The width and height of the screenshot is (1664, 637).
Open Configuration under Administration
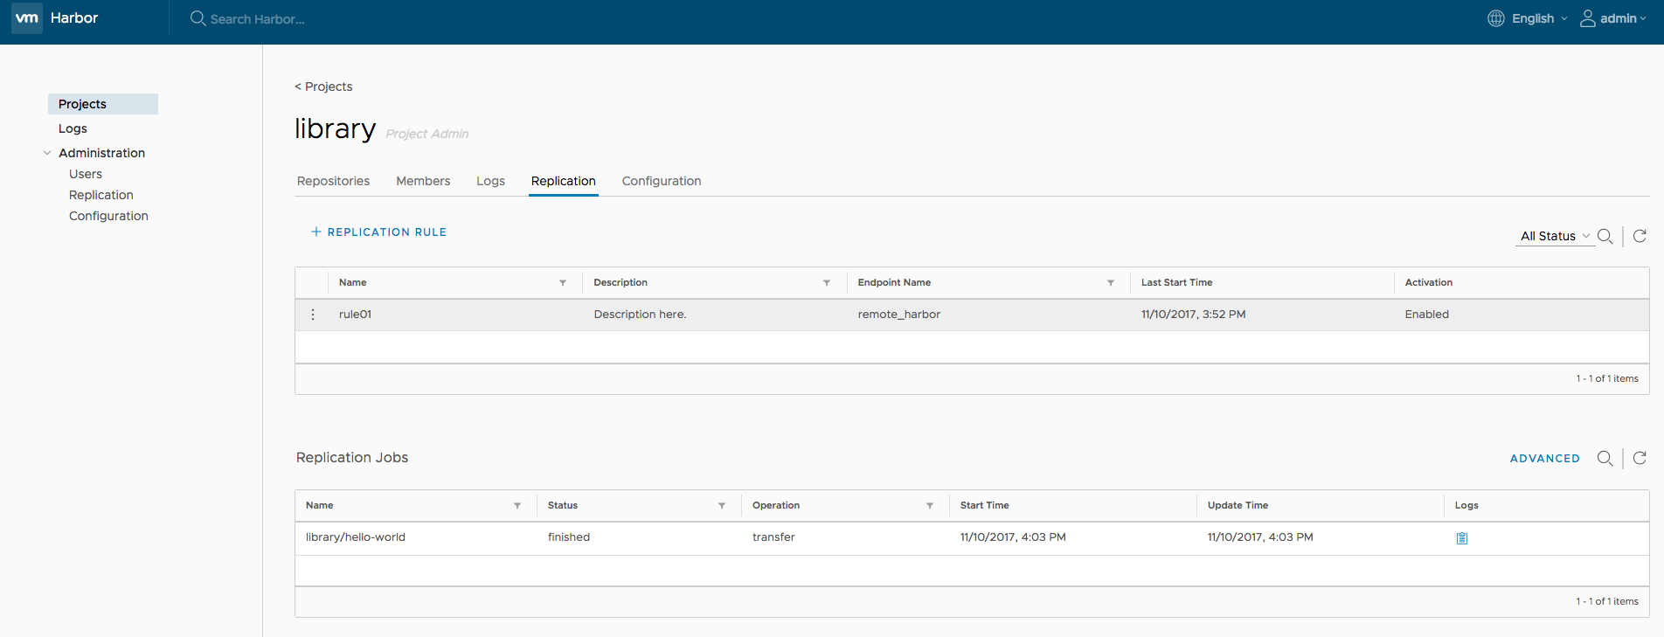coord(108,216)
